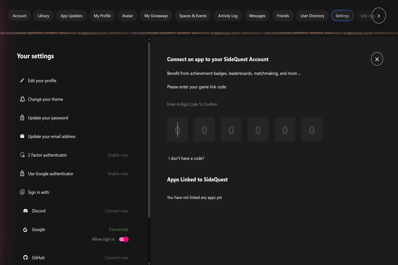Click Connect now for Discord

pos(116,211)
